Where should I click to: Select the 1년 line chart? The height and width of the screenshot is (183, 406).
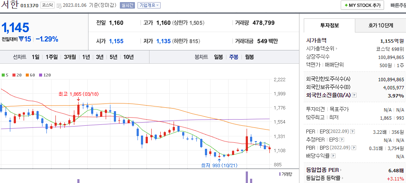click(86, 57)
